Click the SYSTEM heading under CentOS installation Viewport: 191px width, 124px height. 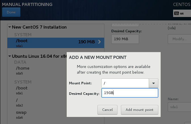click(23, 35)
